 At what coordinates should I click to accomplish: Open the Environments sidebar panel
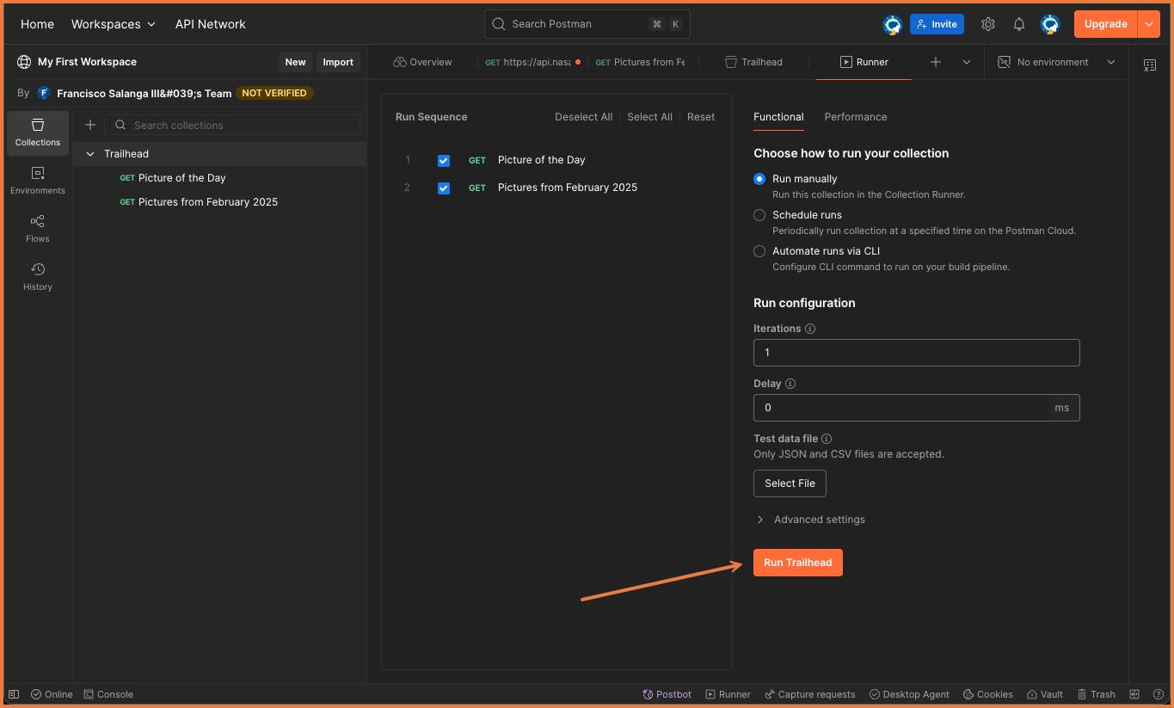click(38, 181)
